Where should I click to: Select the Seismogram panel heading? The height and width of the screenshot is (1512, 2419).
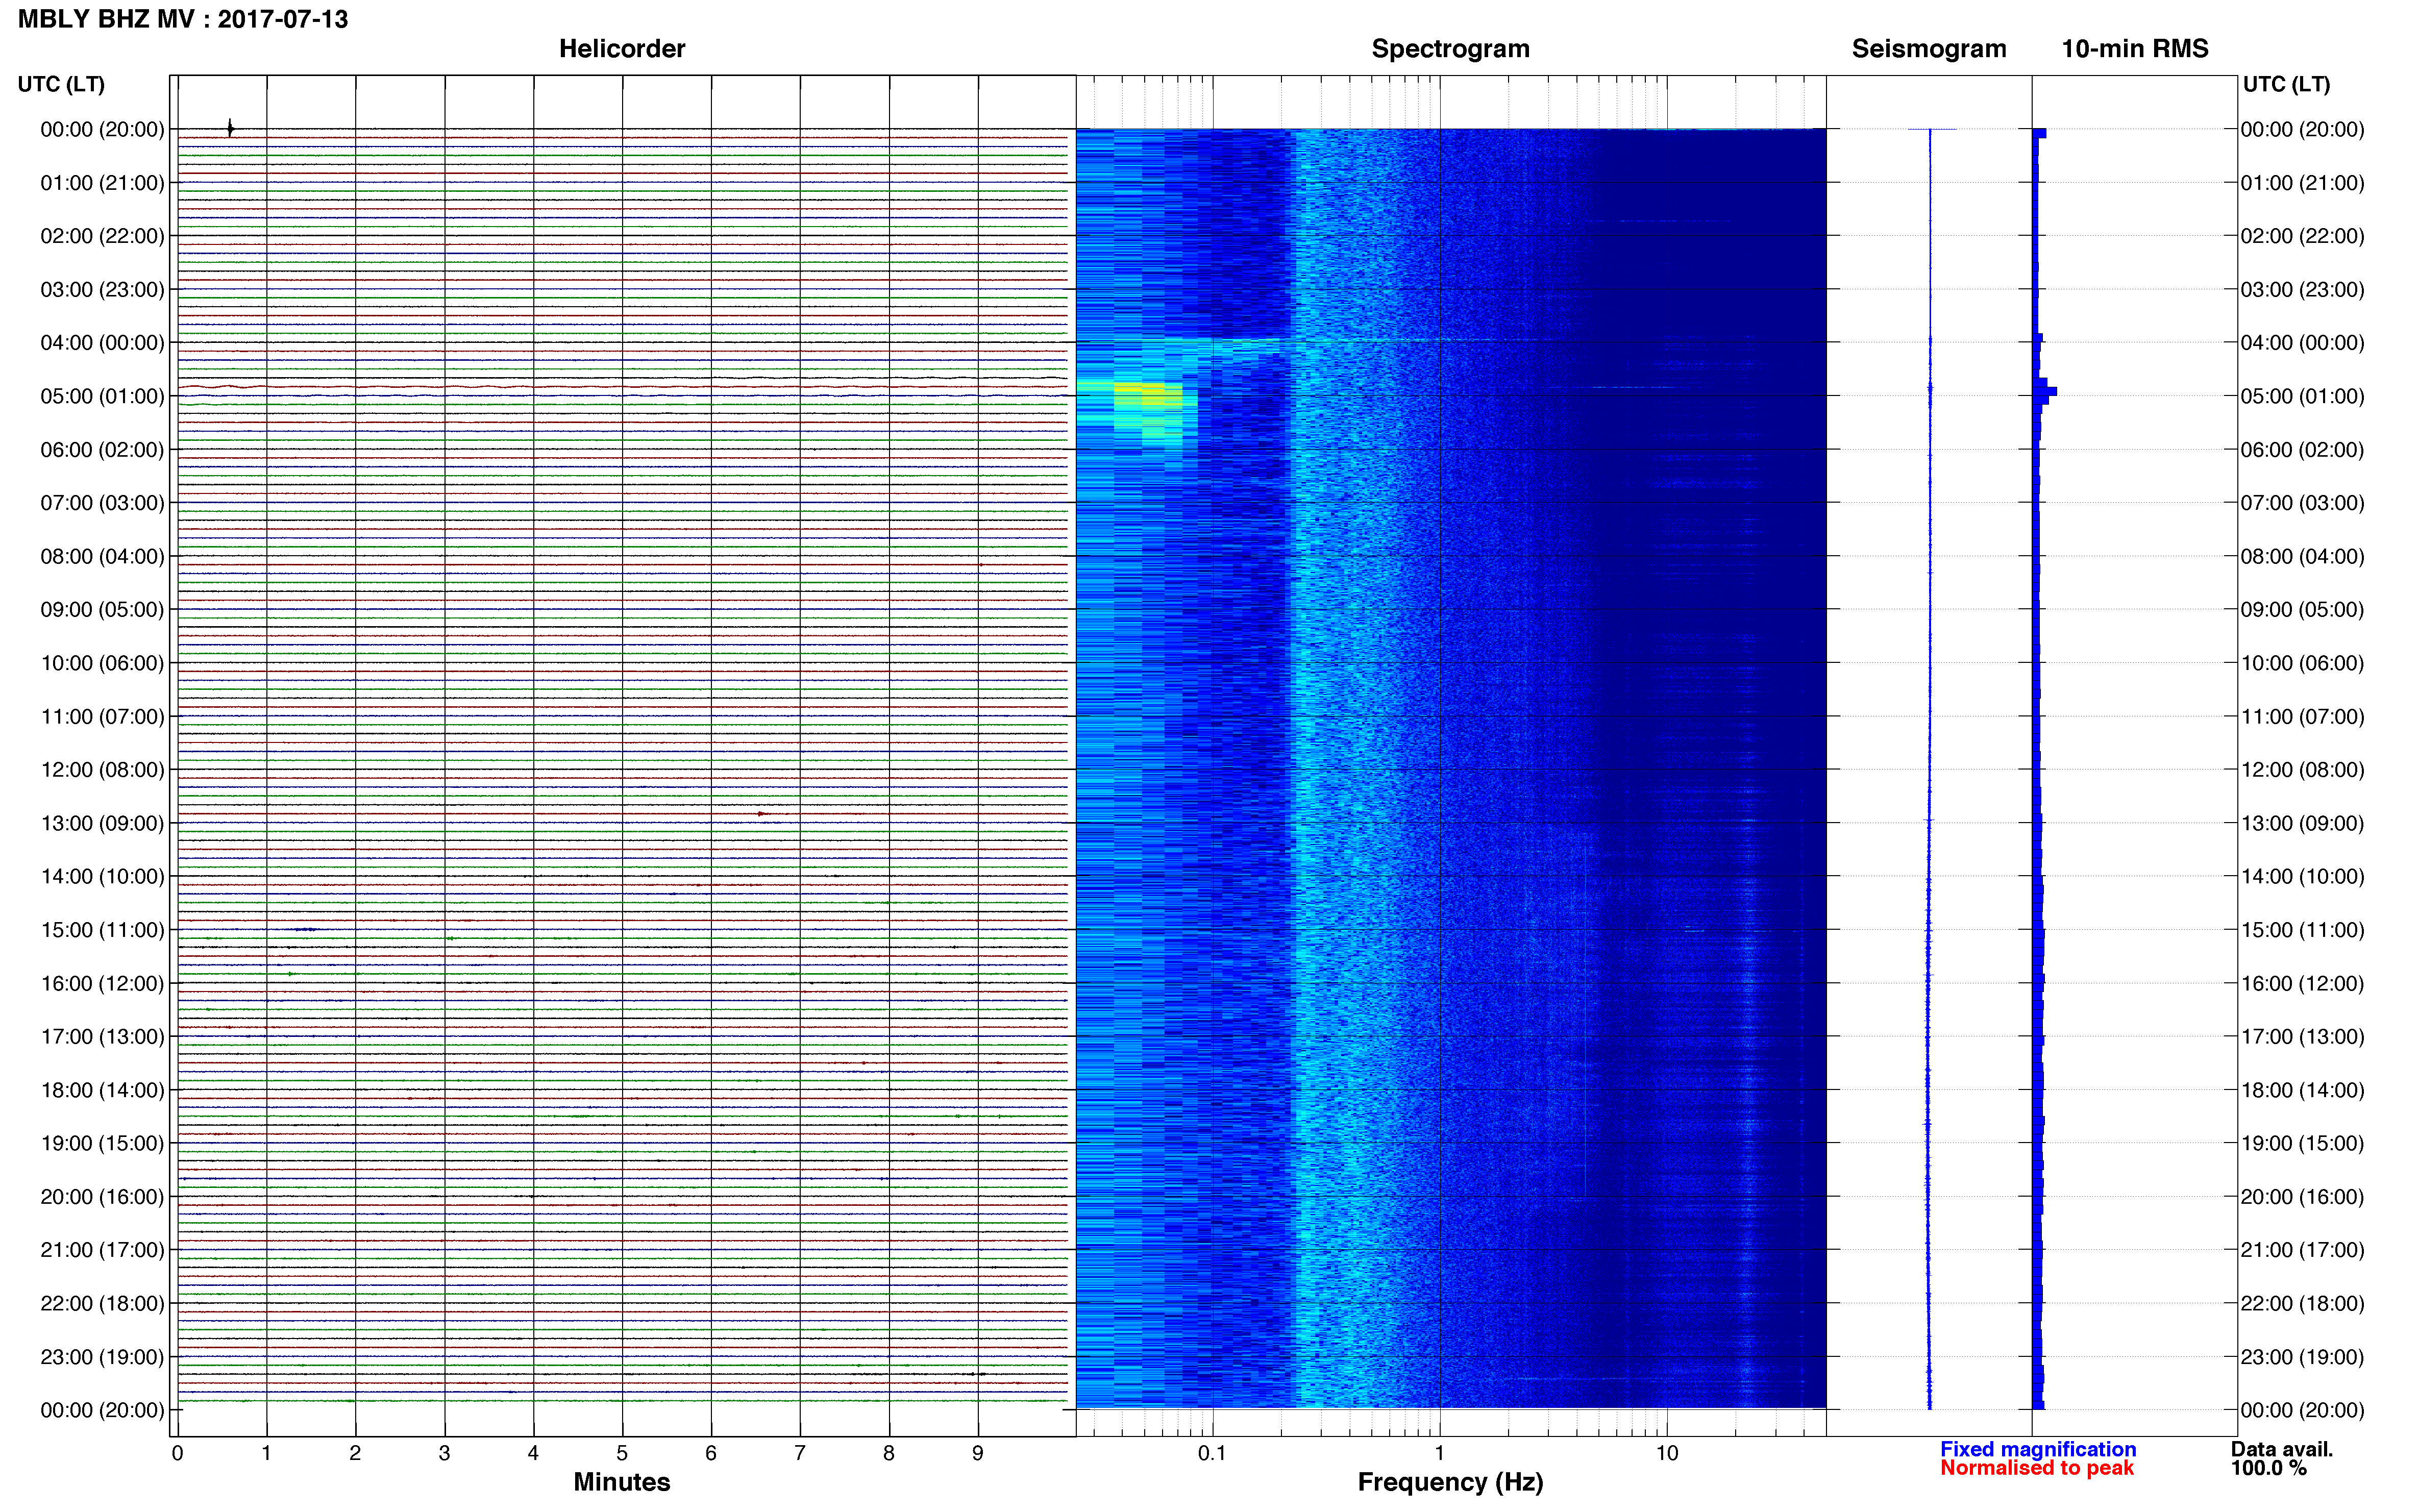1929,49
